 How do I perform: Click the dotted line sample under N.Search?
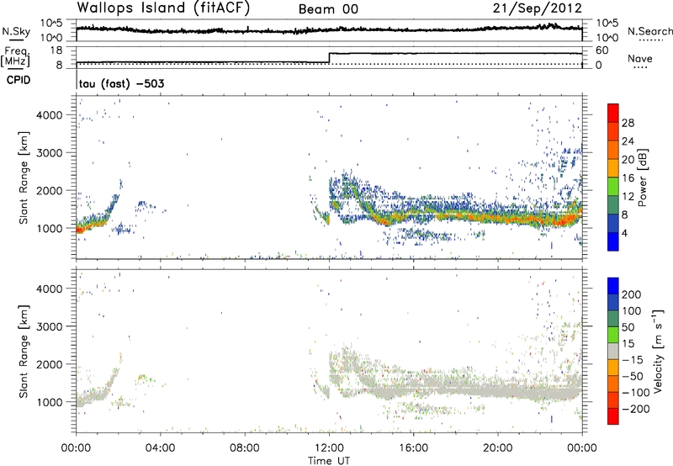coord(651,40)
